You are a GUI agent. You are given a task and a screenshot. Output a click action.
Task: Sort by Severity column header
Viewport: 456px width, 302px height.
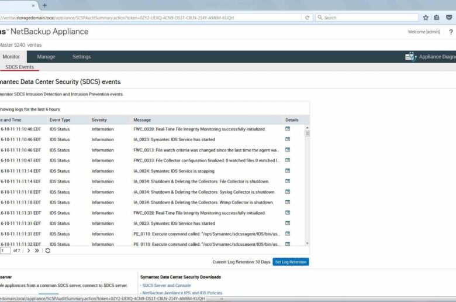pyautogui.click(x=99, y=120)
